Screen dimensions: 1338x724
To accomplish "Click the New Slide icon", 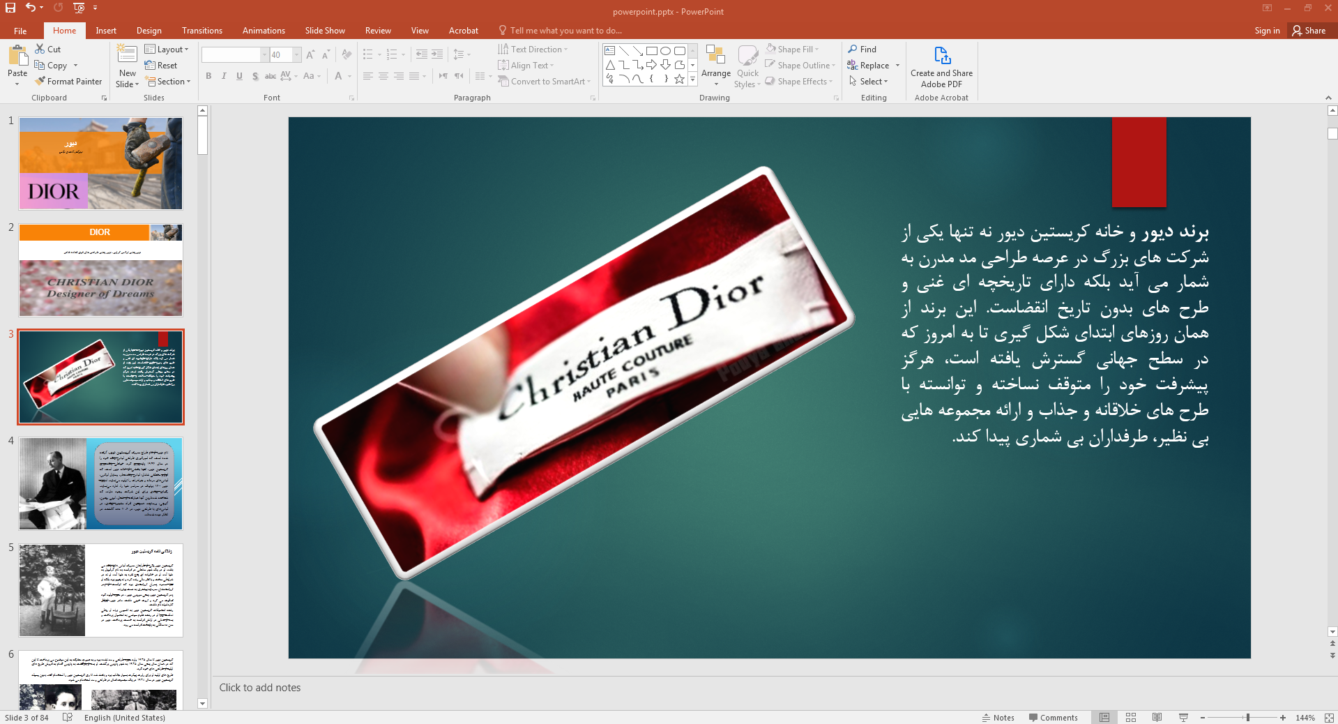I will (x=127, y=54).
